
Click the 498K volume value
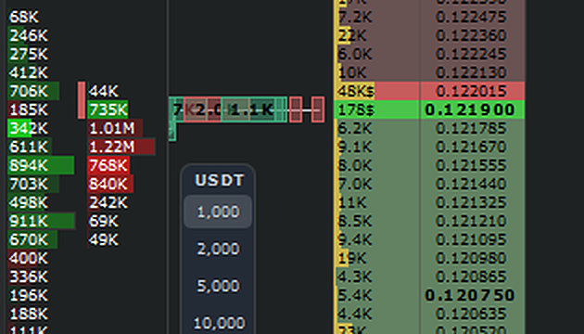[29, 202]
